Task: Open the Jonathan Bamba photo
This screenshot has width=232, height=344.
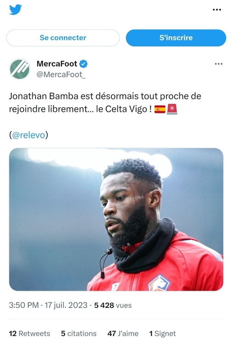Action: tap(116, 219)
